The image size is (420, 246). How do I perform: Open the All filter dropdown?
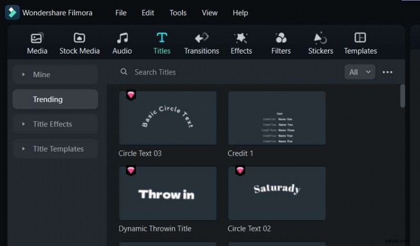(360, 72)
